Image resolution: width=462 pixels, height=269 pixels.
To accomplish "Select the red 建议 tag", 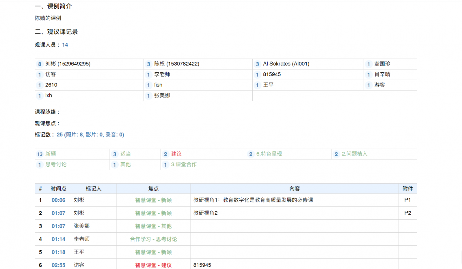I will 176,154.
